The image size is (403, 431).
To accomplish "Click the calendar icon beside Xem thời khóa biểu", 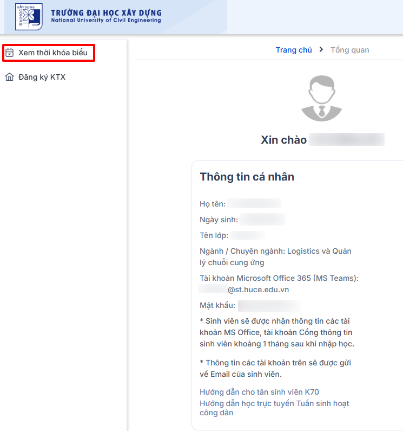I will point(9,53).
